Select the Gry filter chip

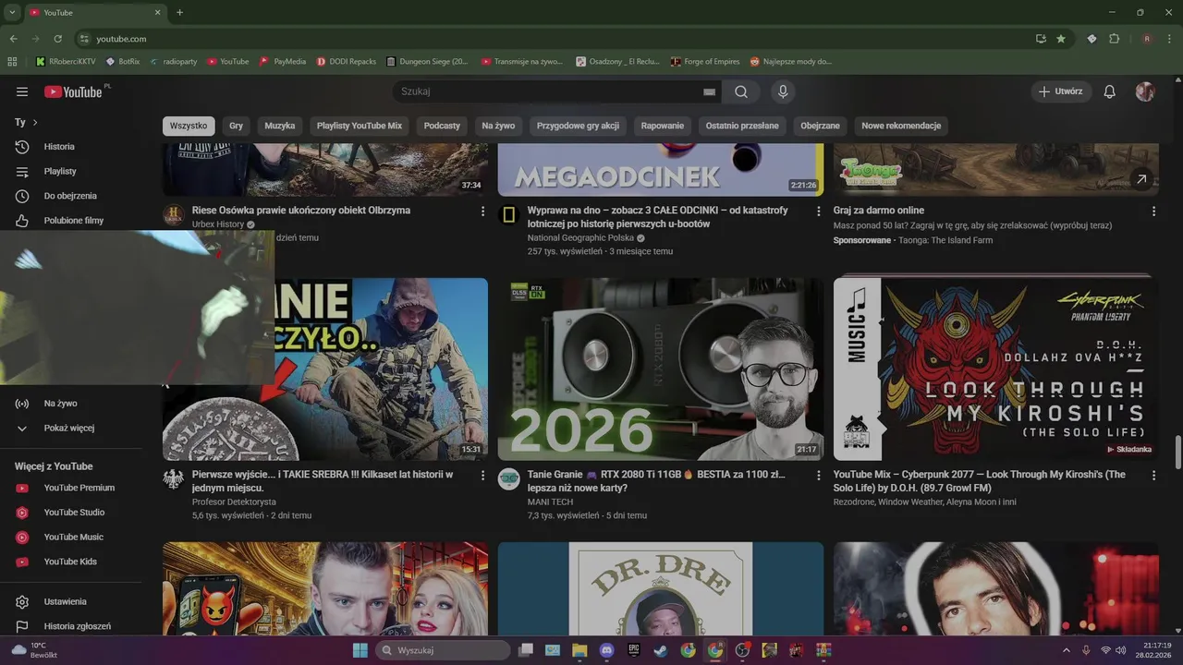point(237,126)
